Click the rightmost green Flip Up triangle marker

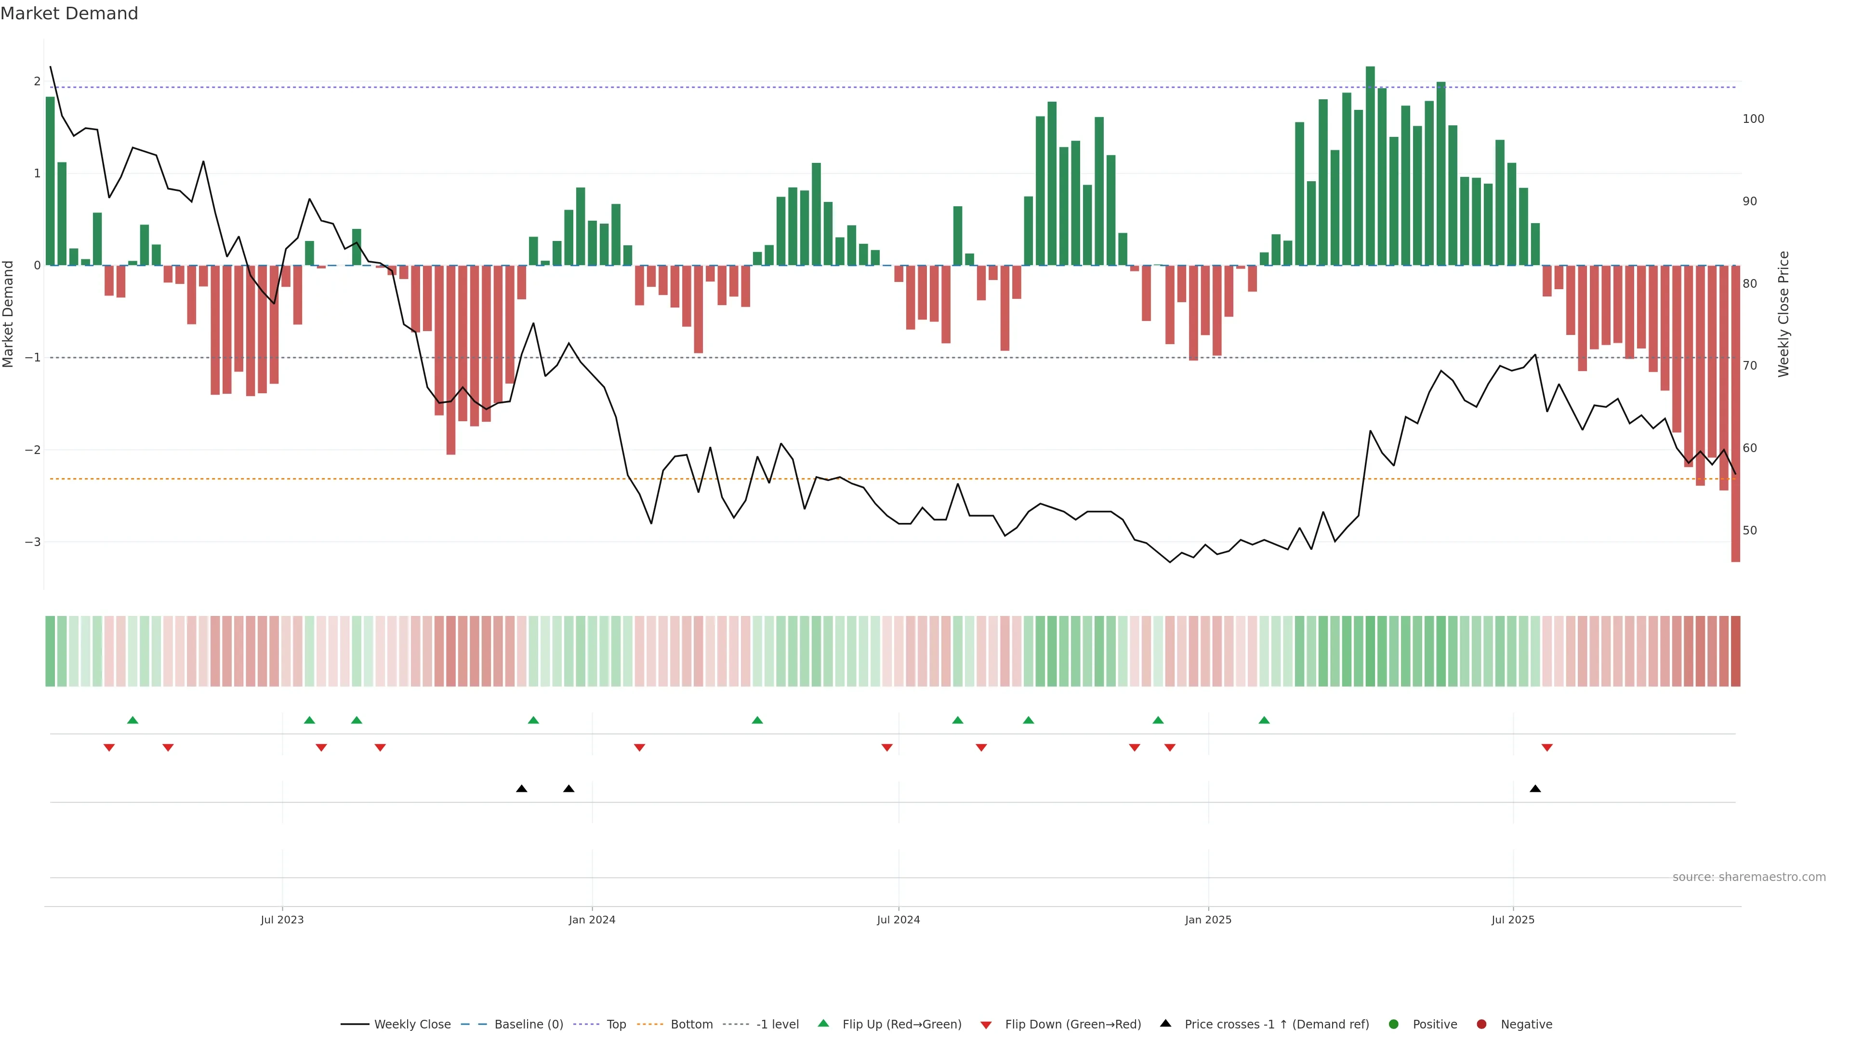(1264, 720)
